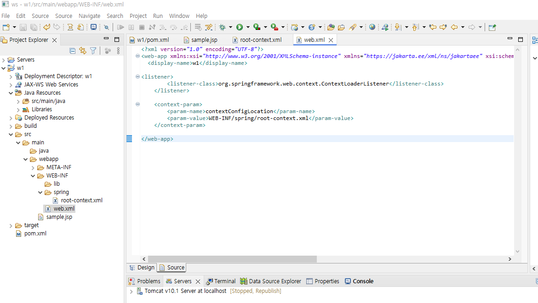Click the Resume debug toolbar icon
The height and width of the screenshot is (303, 538).
(x=120, y=28)
